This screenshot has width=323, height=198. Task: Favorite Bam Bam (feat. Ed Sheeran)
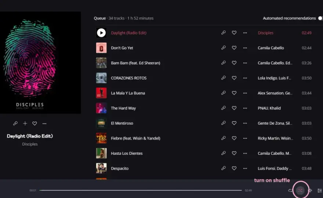(x=234, y=63)
